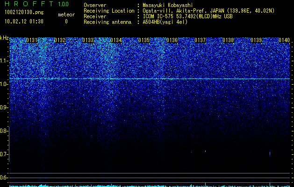Click the 0.6 kHz frequency axis label

pos(4,178)
